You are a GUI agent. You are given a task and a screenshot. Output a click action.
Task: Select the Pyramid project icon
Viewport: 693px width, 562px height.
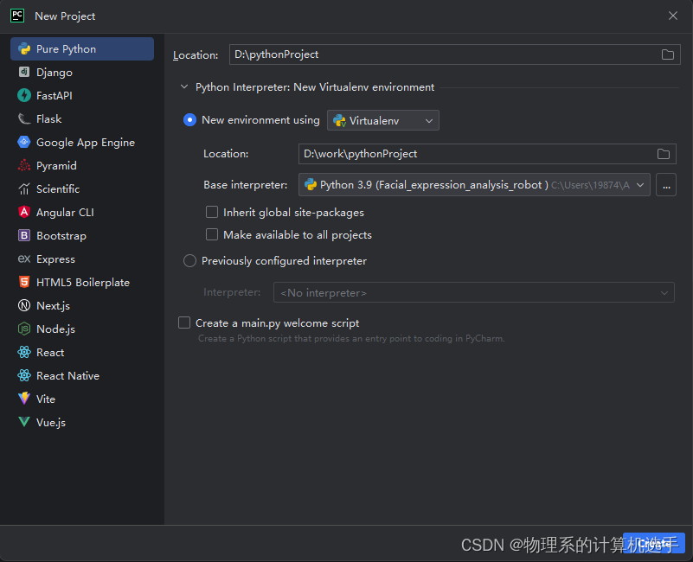point(24,166)
